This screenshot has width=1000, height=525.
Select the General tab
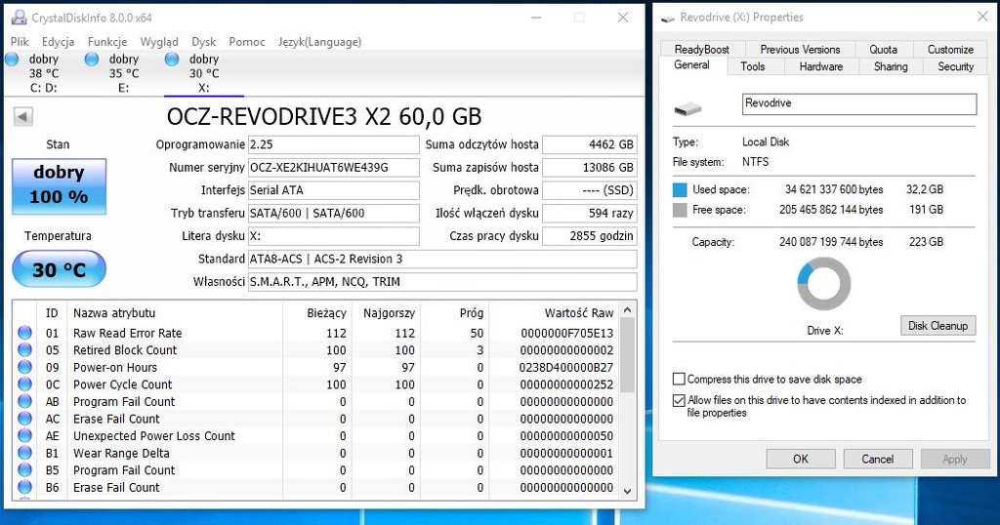coord(692,65)
